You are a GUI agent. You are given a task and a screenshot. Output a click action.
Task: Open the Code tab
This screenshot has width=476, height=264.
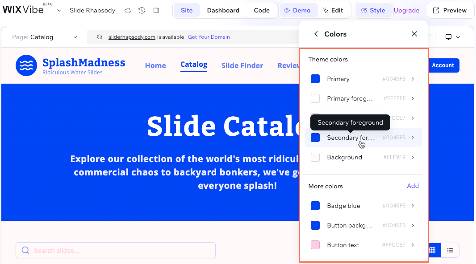click(x=262, y=10)
